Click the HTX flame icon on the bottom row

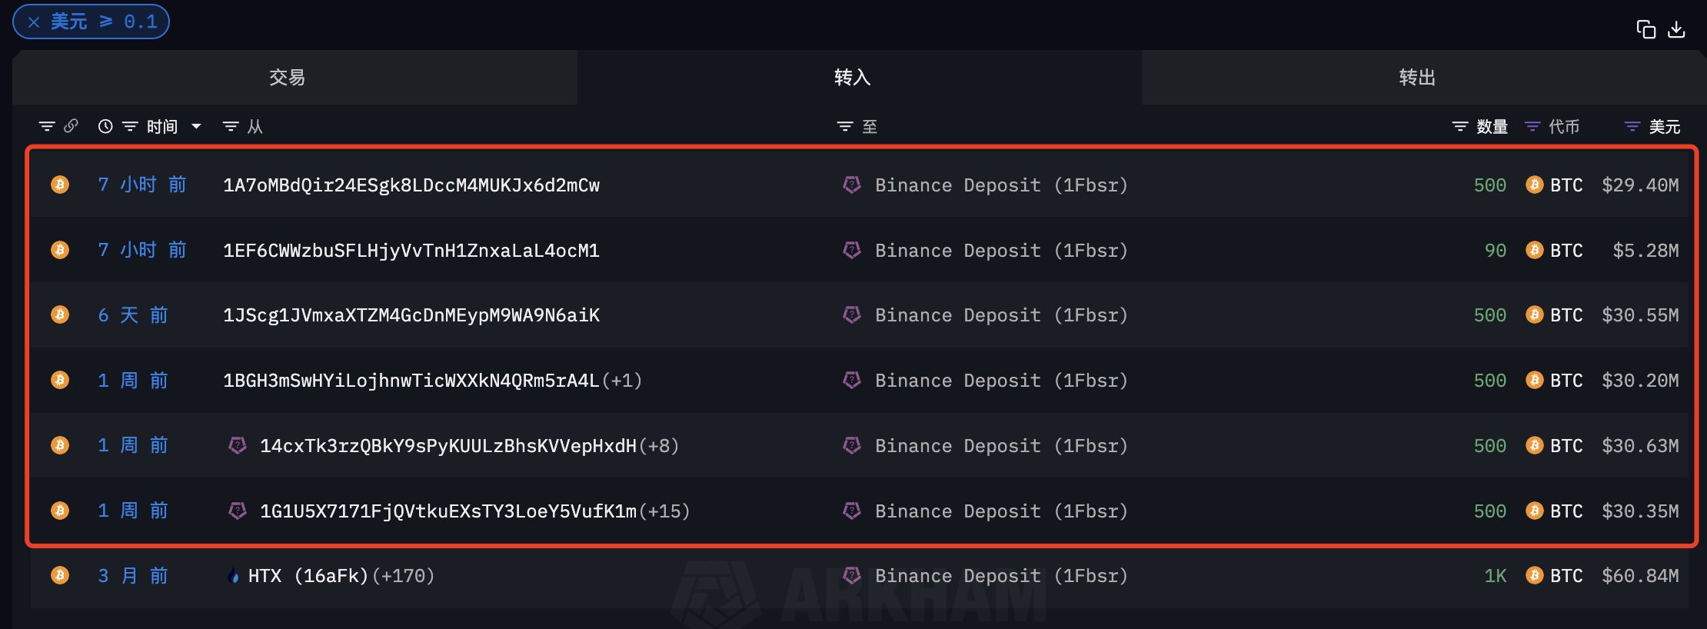(x=232, y=575)
